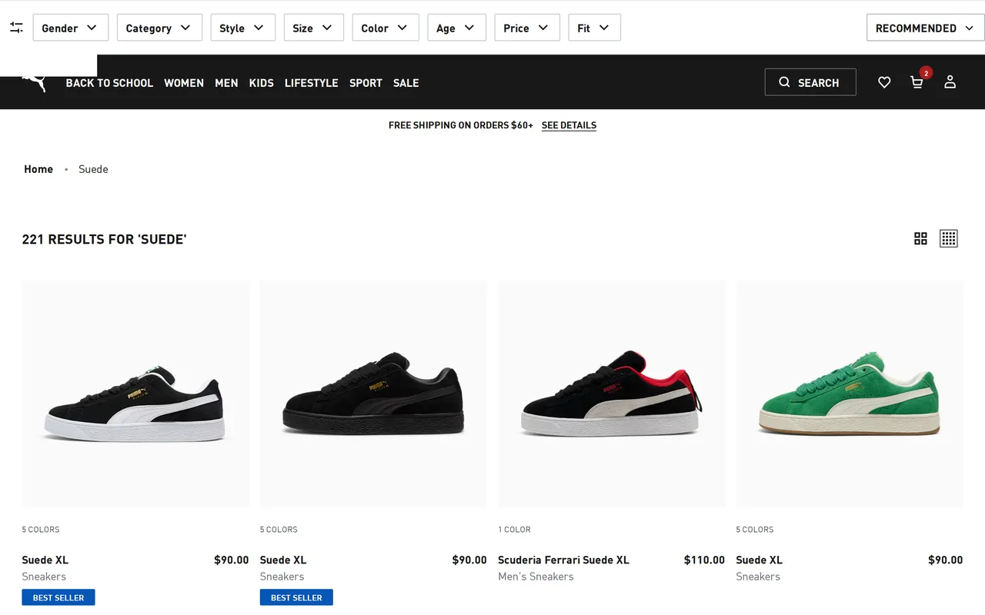Expand the Price filter dropdown
This screenshot has height=615, width=985.
click(527, 28)
